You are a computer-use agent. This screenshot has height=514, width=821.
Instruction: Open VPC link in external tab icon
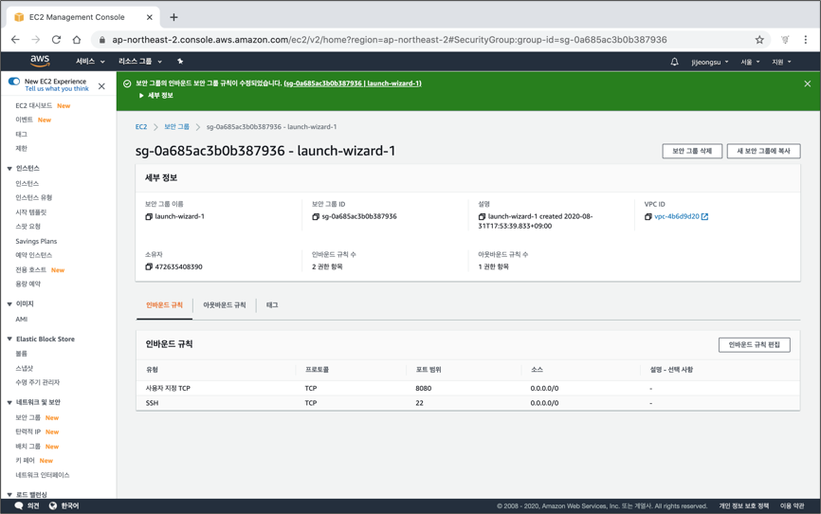point(704,216)
